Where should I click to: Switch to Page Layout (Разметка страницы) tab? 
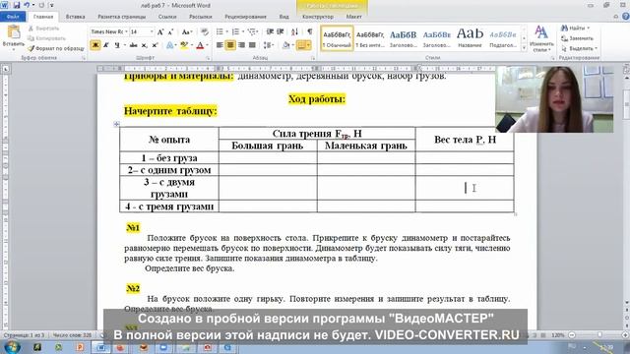tap(121, 17)
